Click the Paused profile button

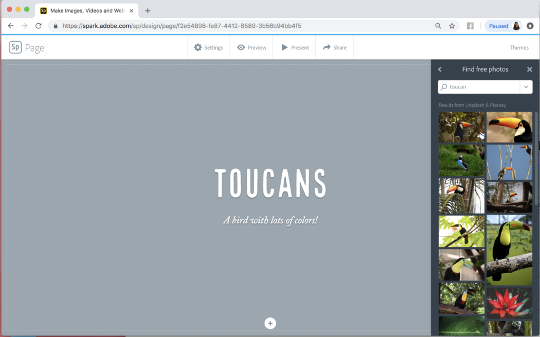click(504, 26)
